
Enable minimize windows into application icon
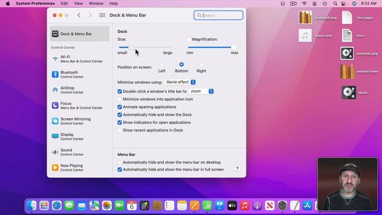pos(119,99)
